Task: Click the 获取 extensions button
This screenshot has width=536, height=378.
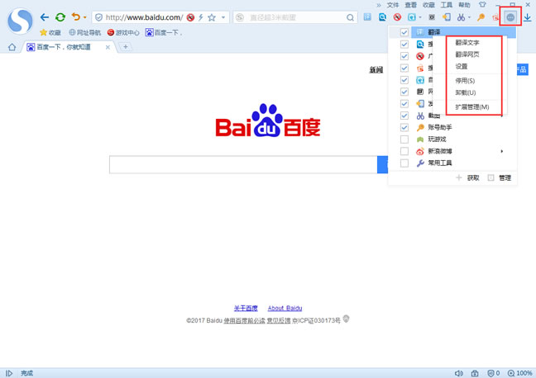Action: (x=468, y=177)
